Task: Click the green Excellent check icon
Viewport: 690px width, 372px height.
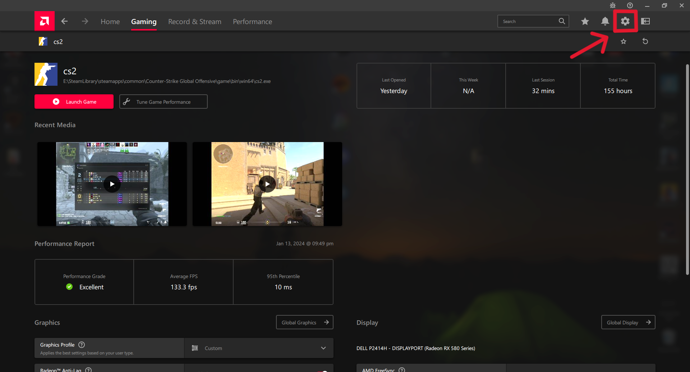Action: tap(69, 287)
